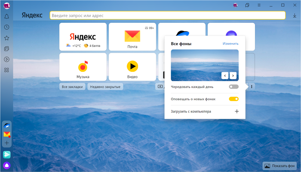The image size is (301, 172).
Task: Open browsing history clock icon
Action: (x=6, y=27)
